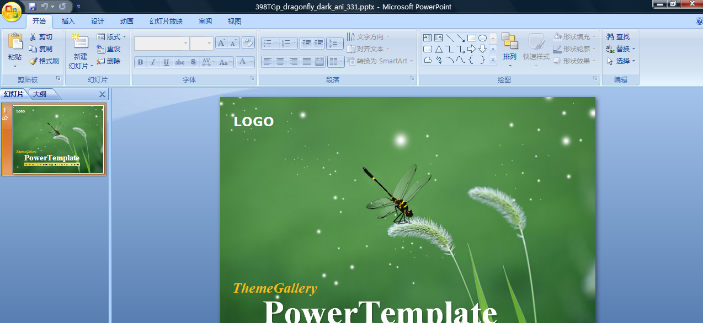The height and width of the screenshot is (323, 703).
Task: Toggle Strikethrough formatting
Action: (x=179, y=62)
